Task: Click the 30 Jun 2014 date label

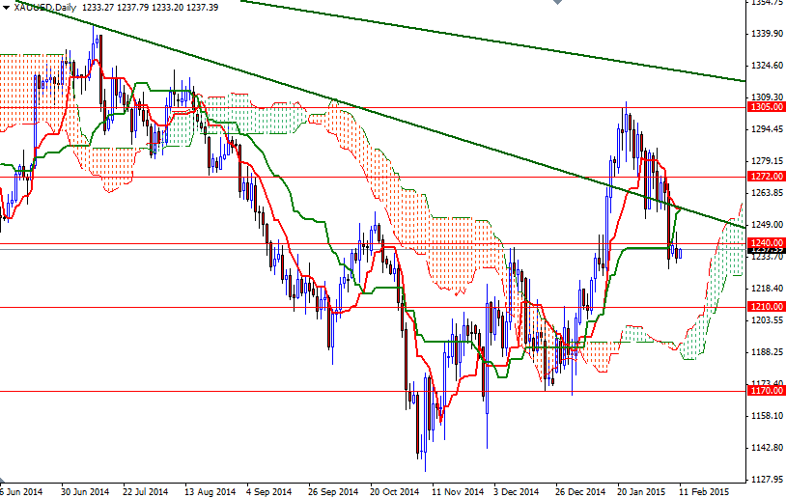Action: [x=84, y=490]
